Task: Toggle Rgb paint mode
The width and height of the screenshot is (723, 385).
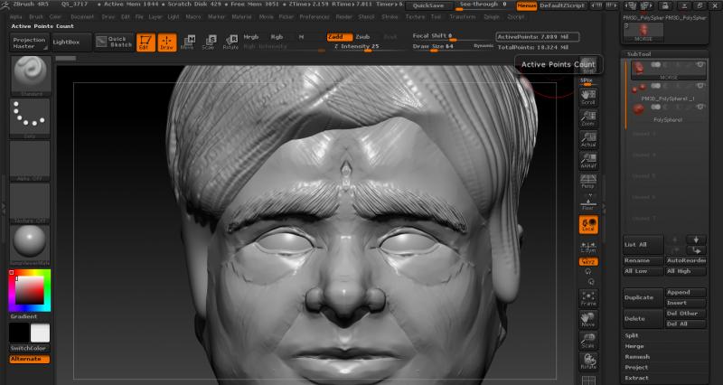Action: [x=277, y=37]
